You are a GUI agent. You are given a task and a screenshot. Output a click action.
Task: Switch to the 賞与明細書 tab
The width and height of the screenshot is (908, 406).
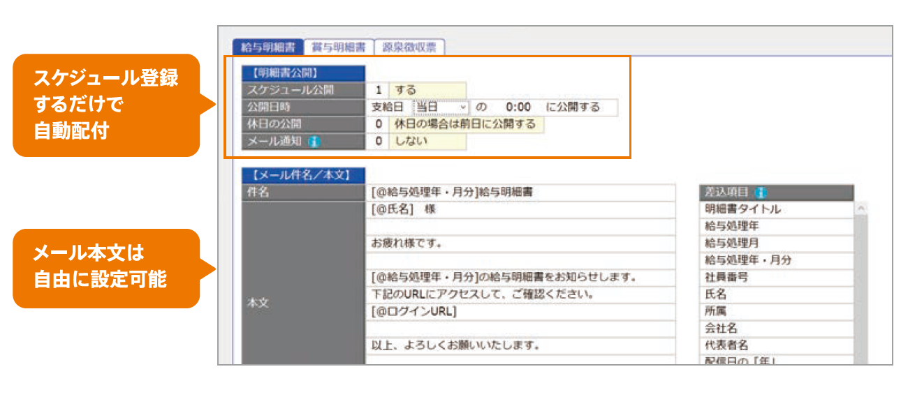coord(339,47)
